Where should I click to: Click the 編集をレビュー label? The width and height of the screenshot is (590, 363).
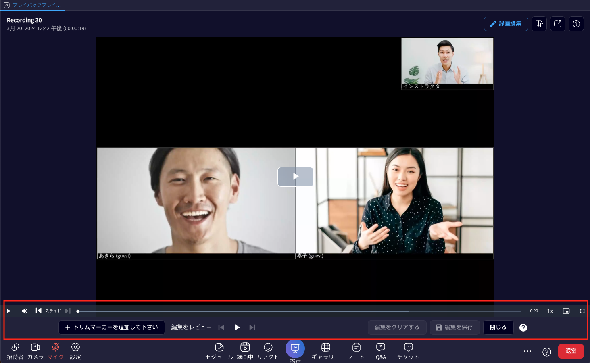(191, 328)
